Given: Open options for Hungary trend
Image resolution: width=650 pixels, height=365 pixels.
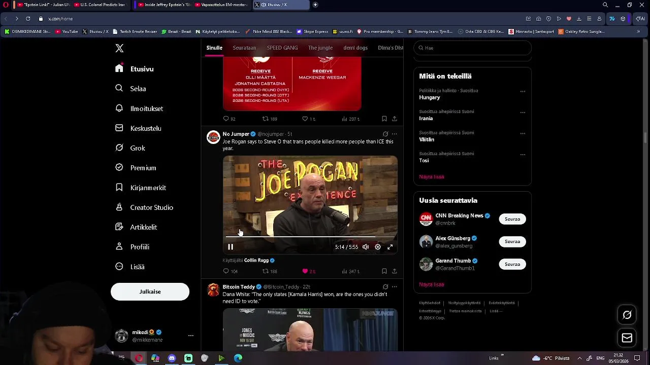Looking at the screenshot, I should click(x=523, y=92).
